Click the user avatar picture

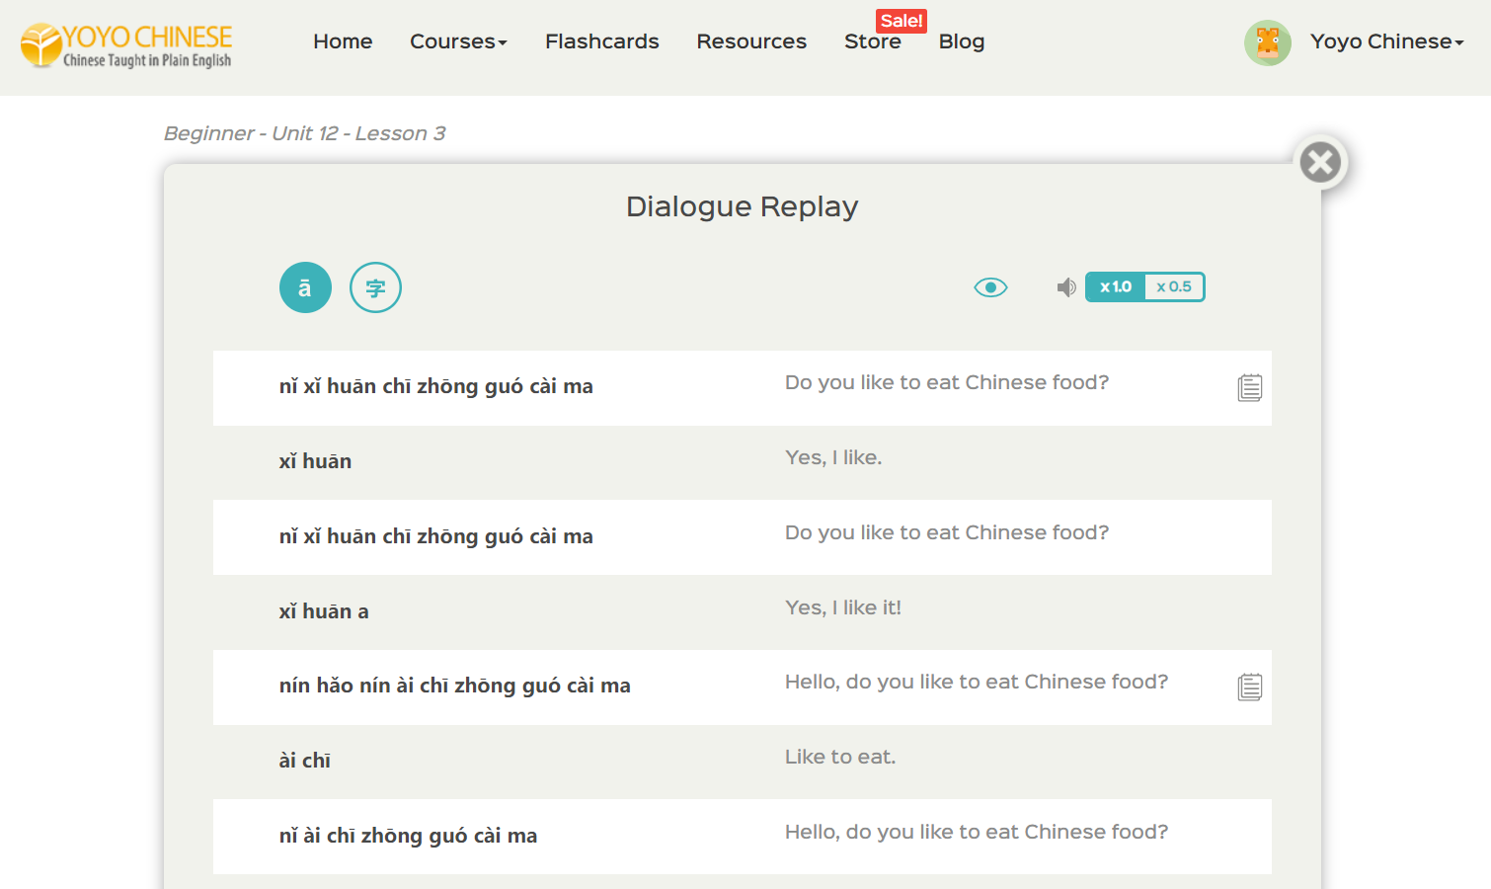1267,42
